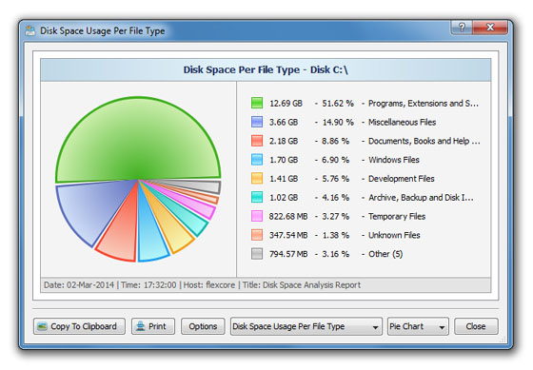Click 'Host: flexcore' in the footer

(209, 285)
